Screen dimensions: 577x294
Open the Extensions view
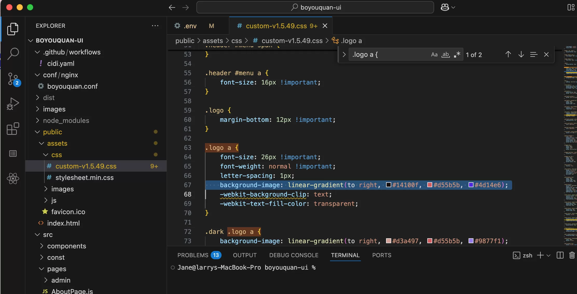coord(13,129)
